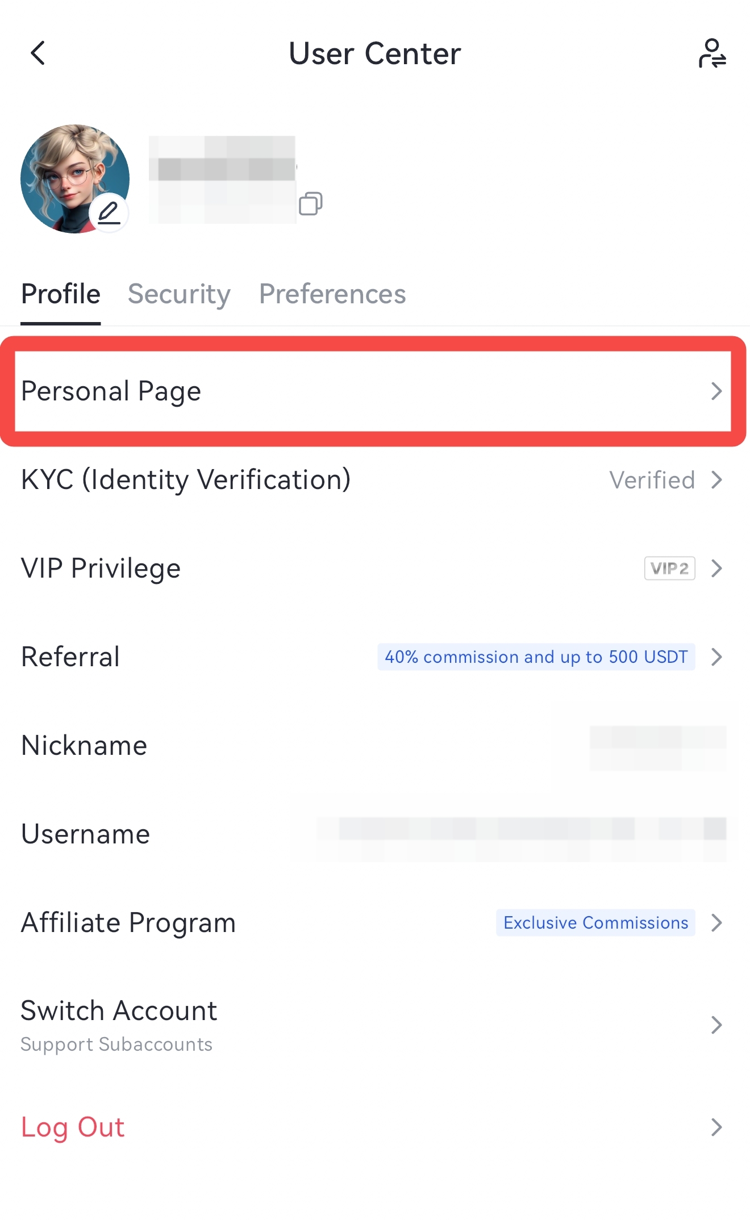Tap the edit avatar pencil icon
The image size is (750, 1220).
109,213
